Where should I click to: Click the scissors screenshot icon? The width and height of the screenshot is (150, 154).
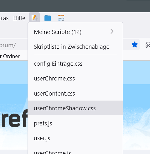pos(148,45)
